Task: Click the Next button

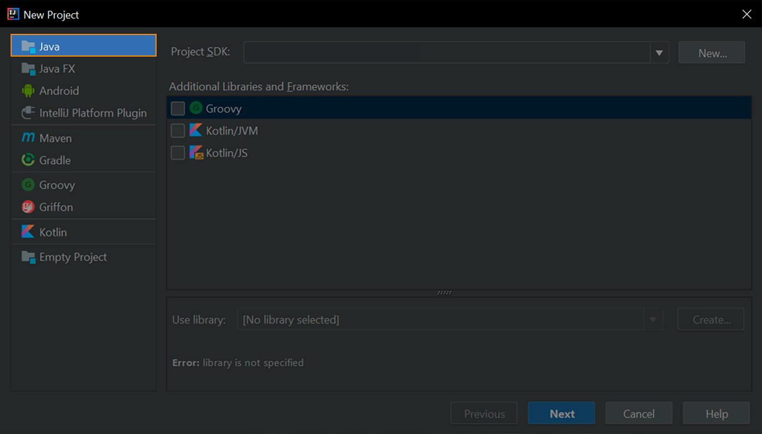Action: tap(561, 413)
